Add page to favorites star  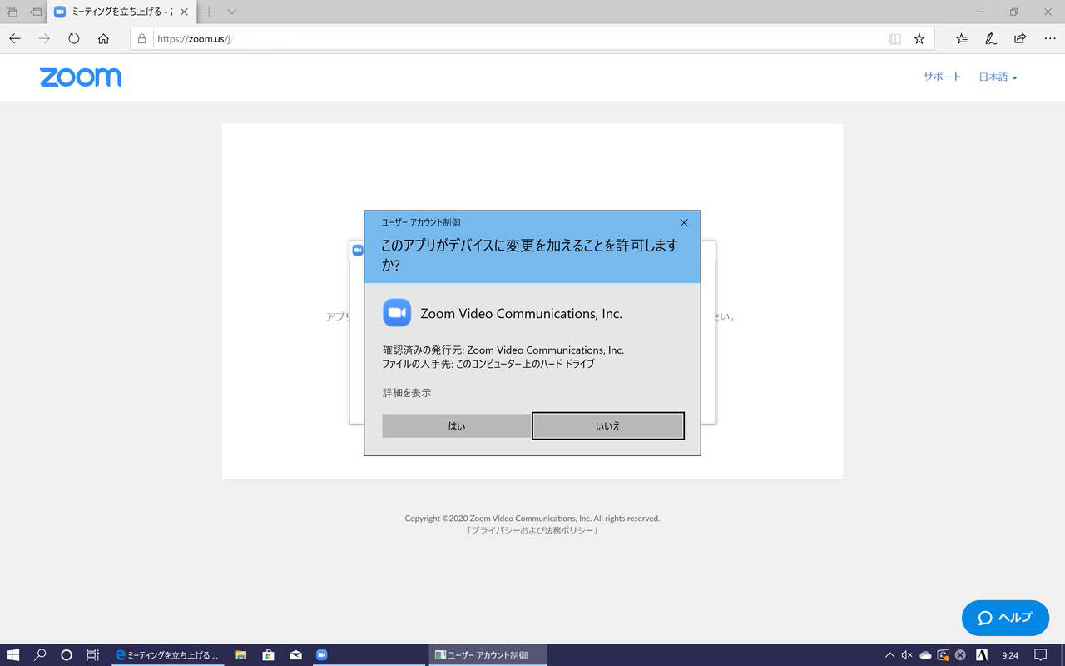coord(919,38)
